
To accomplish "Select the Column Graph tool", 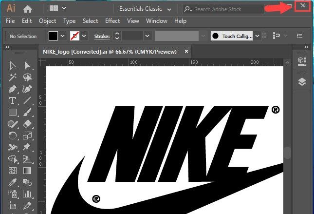I will tap(28, 195).
